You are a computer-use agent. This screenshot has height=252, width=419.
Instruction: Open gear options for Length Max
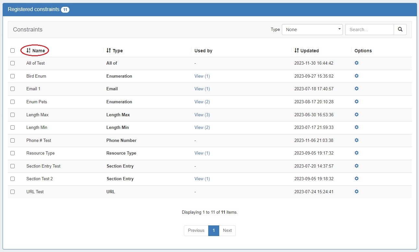(x=356, y=115)
